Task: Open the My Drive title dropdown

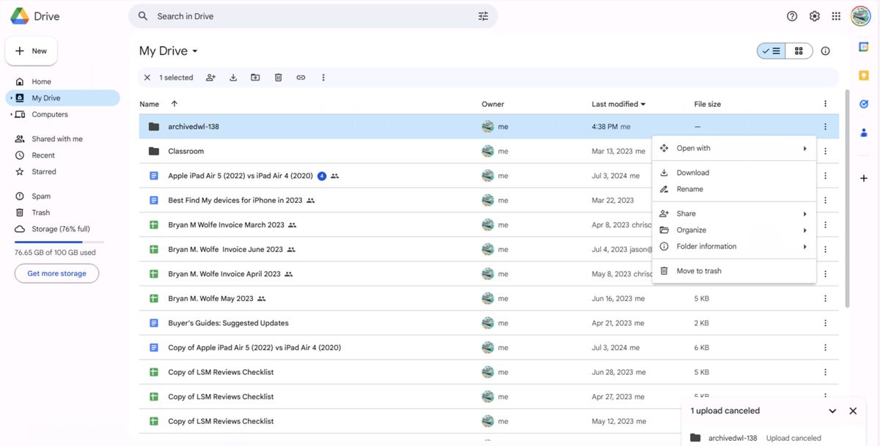Action: 194,51
